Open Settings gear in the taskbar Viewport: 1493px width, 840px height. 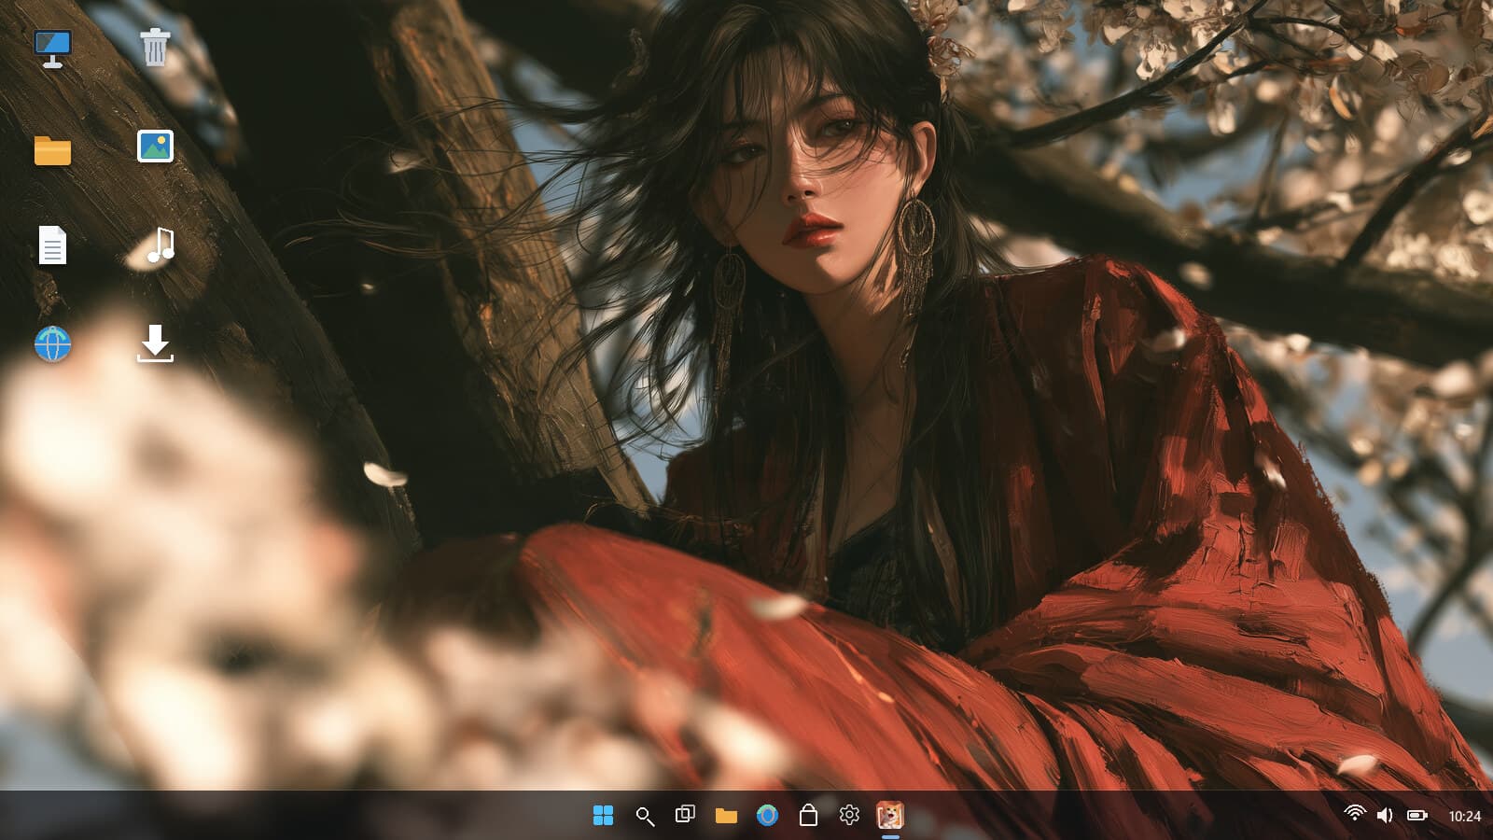[x=849, y=816]
